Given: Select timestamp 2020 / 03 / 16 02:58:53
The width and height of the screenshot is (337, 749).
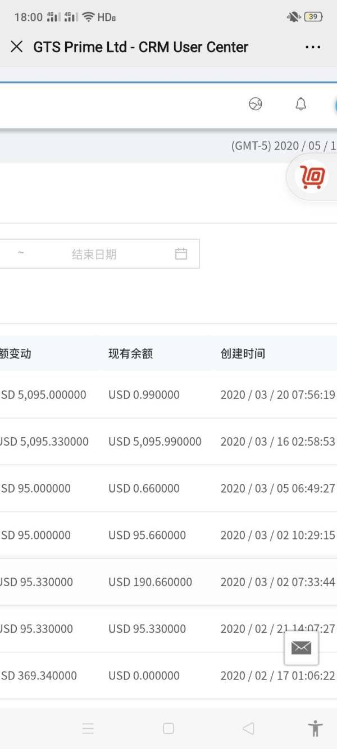Looking at the screenshot, I should pos(278,442).
